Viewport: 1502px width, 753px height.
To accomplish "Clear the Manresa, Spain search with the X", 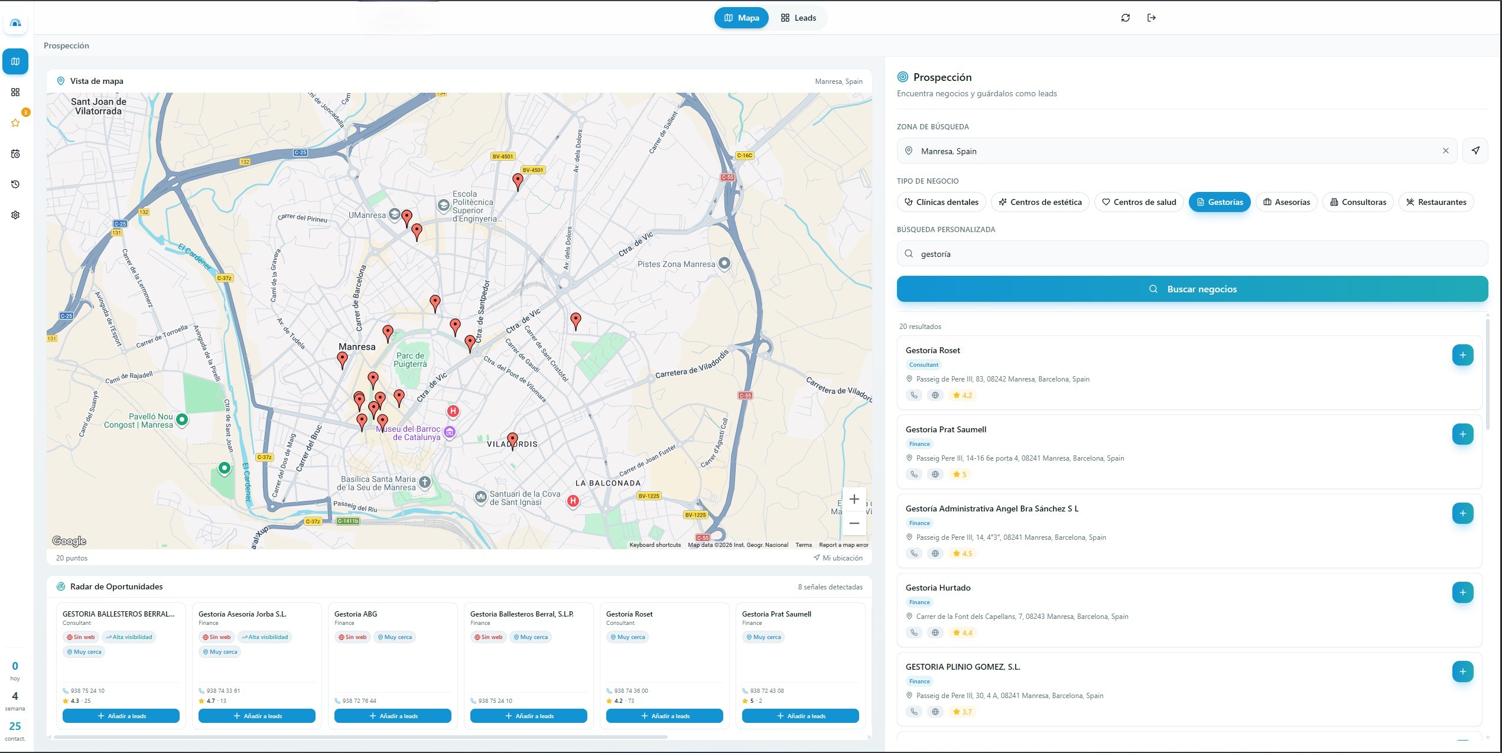I will (x=1446, y=151).
